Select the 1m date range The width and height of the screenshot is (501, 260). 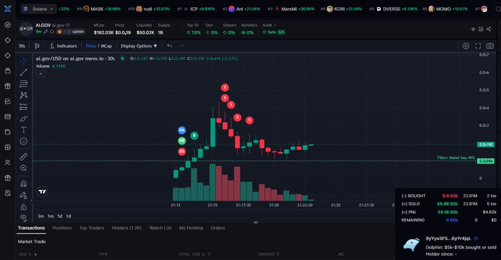point(51,216)
